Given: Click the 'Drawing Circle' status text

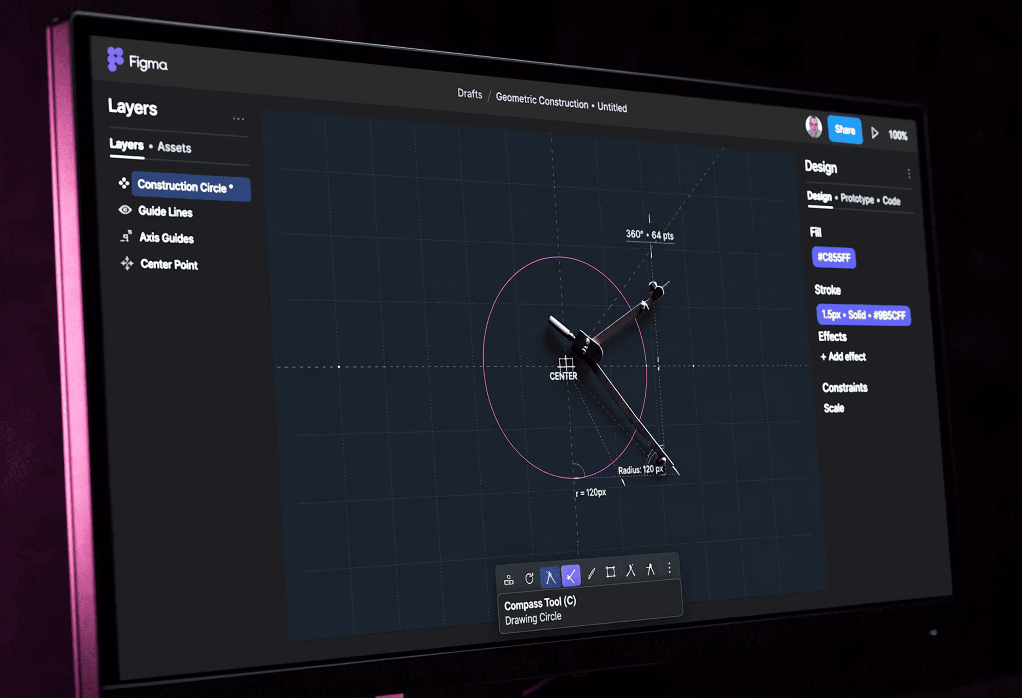Looking at the screenshot, I should 533,618.
